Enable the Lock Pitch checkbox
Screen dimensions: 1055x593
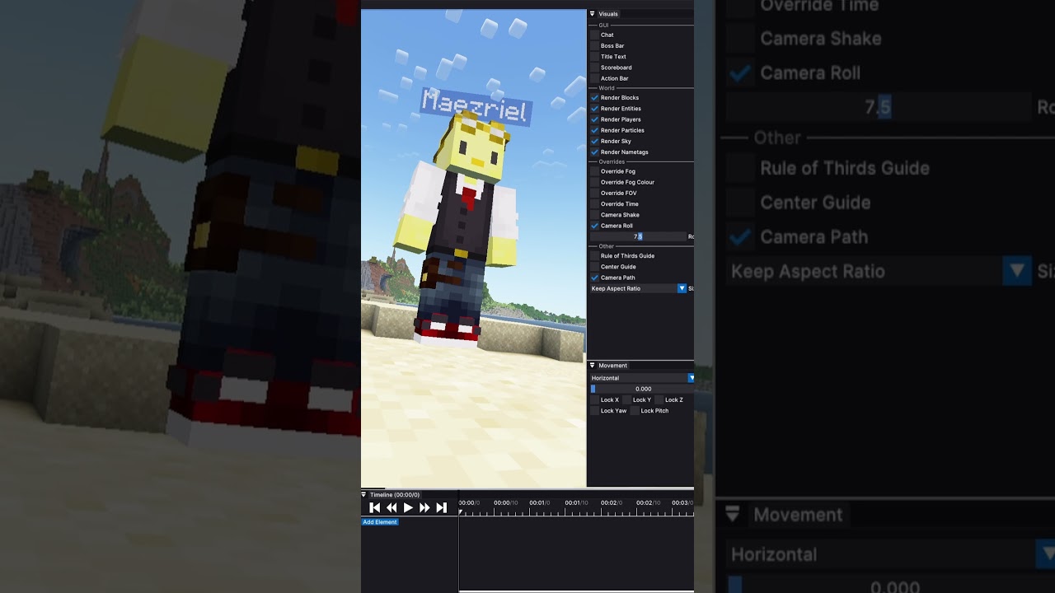(635, 411)
